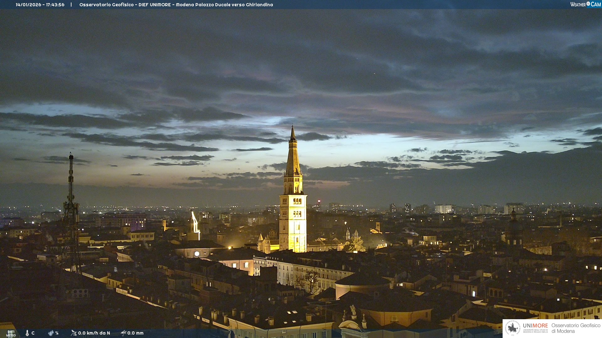The image size is (602, 338).
Task: Click the percent humidity readout
Action: coord(57,333)
